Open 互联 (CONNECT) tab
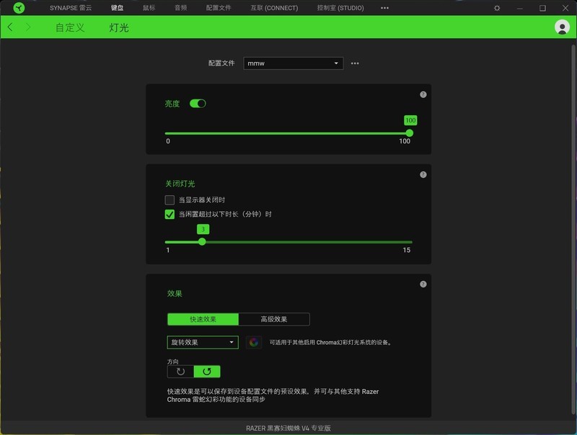Viewport: 577px width, 435px height. coord(274,8)
